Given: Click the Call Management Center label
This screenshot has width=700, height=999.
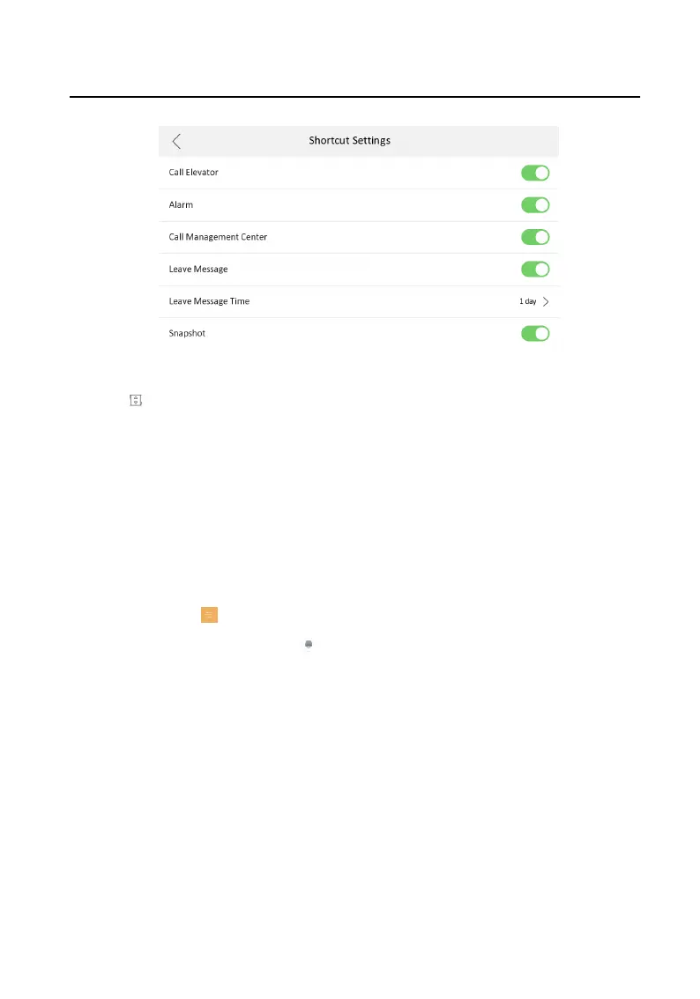Looking at the screenshot, I should 218,236.
